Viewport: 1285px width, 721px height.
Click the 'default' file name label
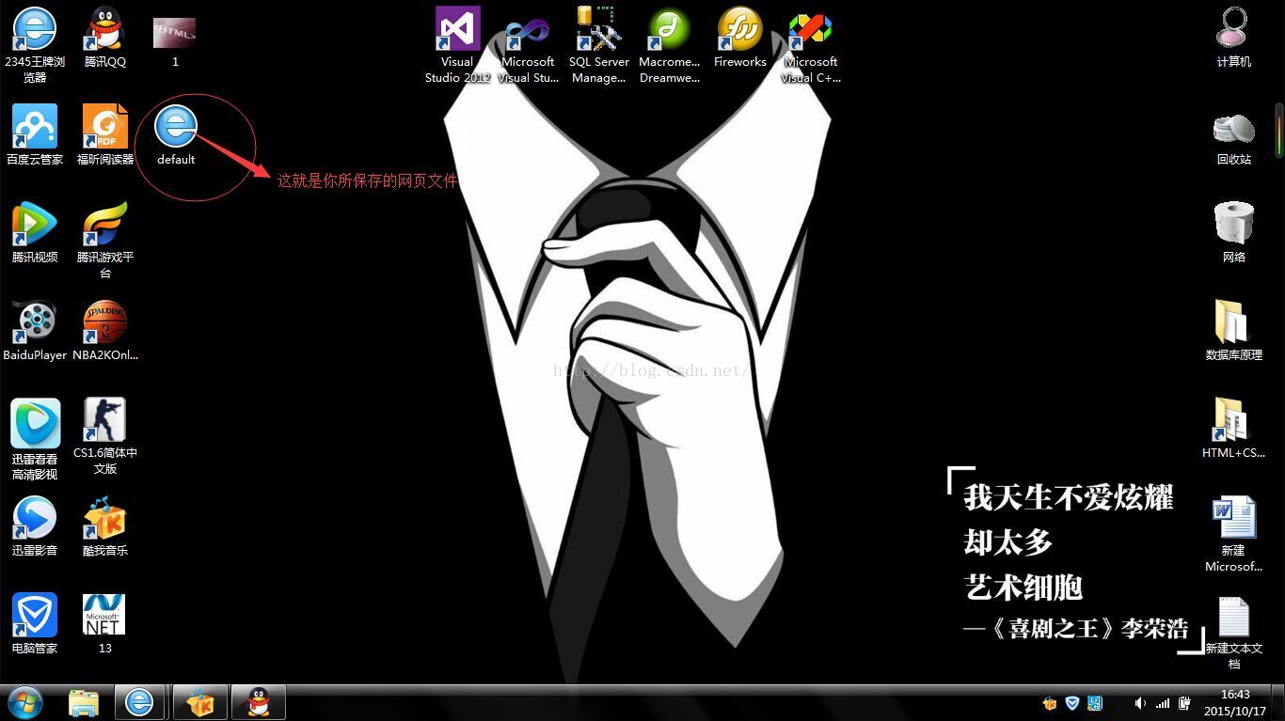pos(176,159)
